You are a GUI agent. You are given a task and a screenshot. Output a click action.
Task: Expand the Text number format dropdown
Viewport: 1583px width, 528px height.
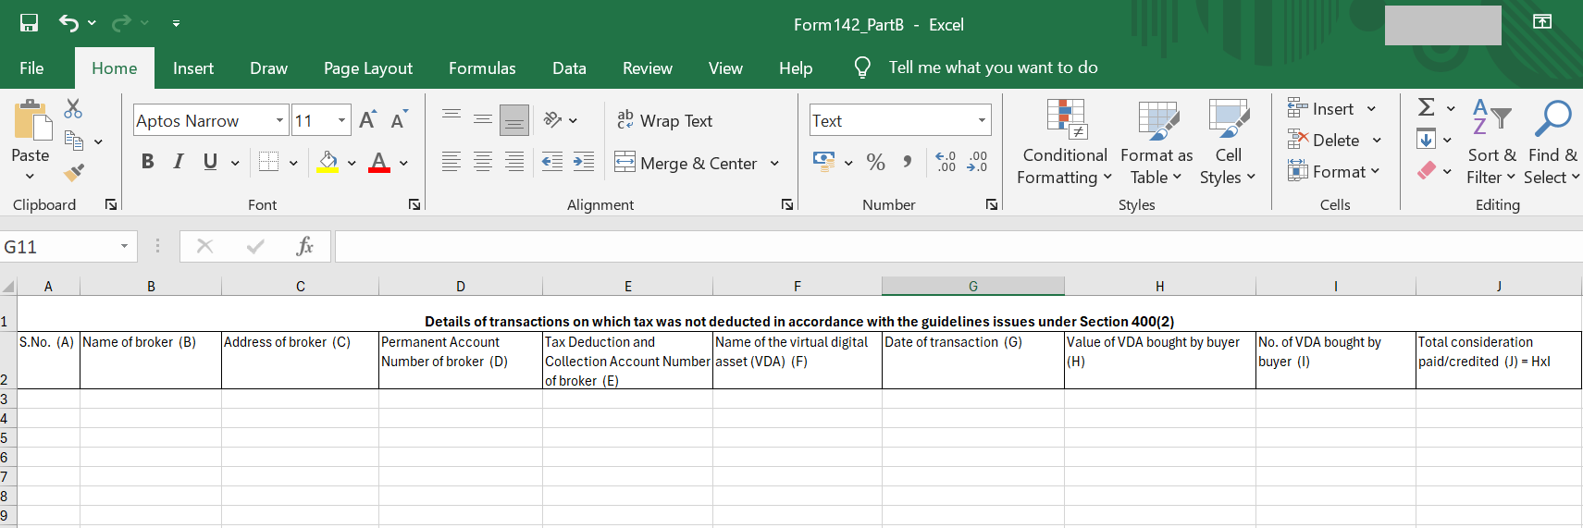[x=982, y=120]
